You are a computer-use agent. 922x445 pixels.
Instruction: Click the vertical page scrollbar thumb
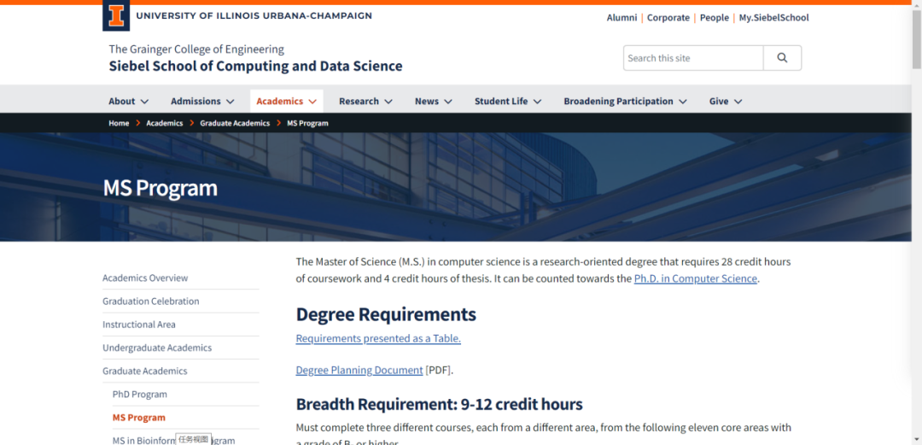[x=917, y=38]
